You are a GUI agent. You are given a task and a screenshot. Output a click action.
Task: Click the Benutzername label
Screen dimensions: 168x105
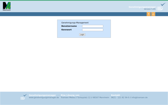coord(69,26)
